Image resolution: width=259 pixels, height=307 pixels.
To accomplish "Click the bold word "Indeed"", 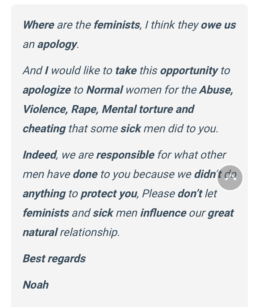I will click(x=40, y=155).
